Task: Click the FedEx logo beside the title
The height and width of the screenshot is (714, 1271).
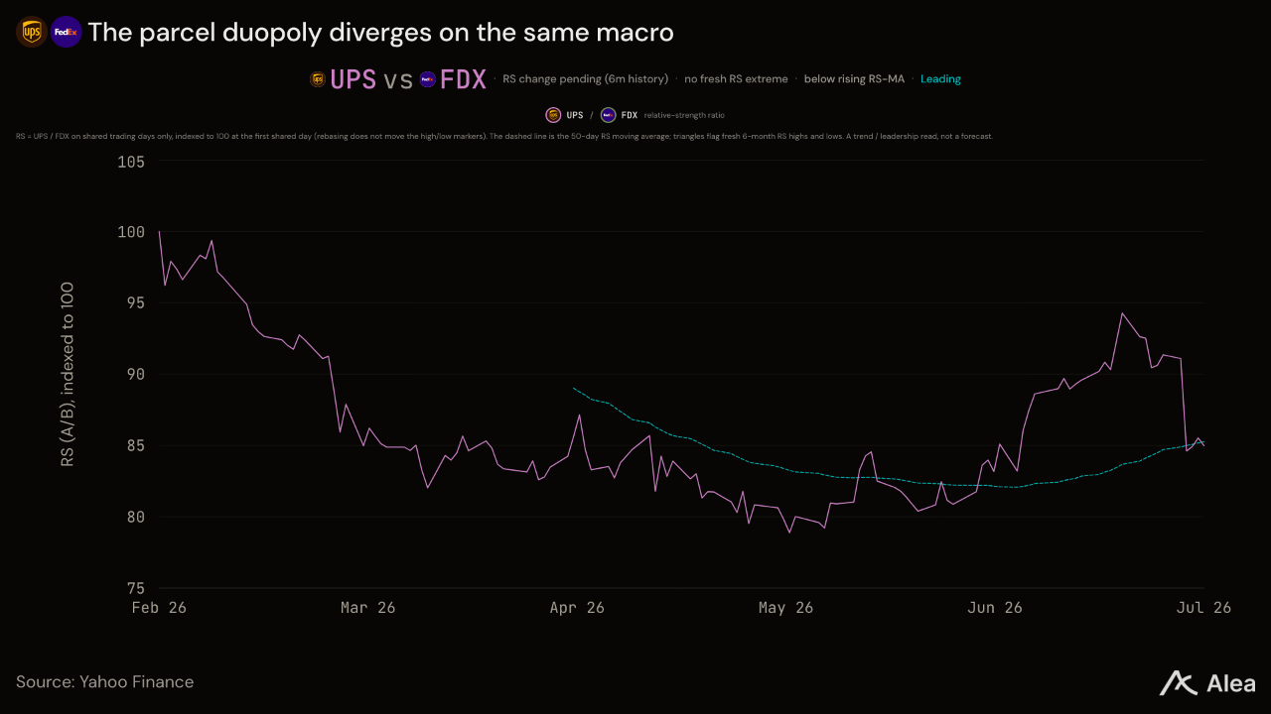Action: pyautogui.click(x=67, y=33)
